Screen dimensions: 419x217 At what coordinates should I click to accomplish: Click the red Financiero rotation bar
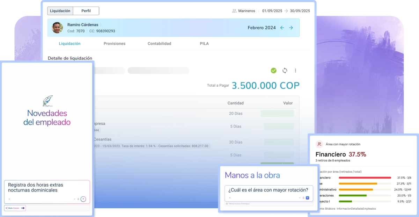pos(365,178)
